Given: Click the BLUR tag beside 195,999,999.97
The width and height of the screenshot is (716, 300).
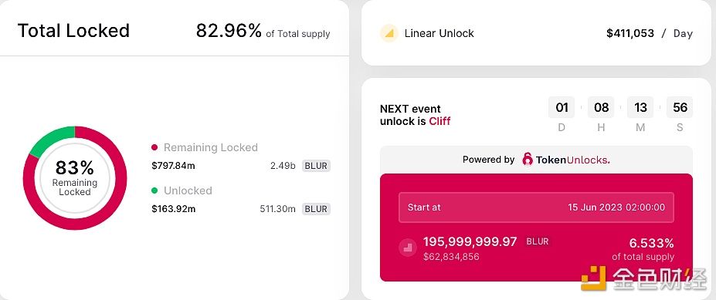Looking at the screenshot, I should point(538,241).
